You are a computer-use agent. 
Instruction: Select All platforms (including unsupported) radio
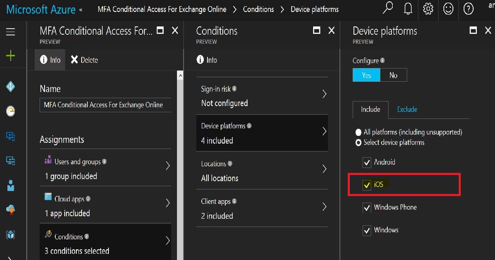coord(358,132)
